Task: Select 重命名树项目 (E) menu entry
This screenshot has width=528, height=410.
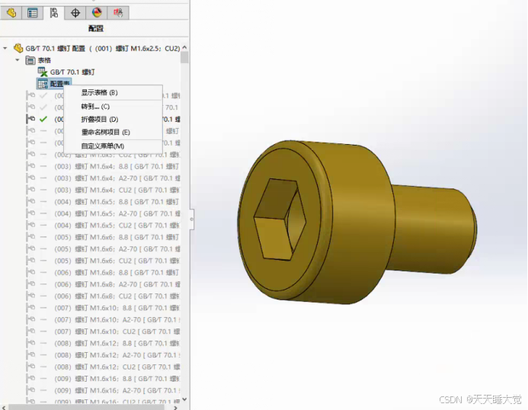Action: (106, 132)
